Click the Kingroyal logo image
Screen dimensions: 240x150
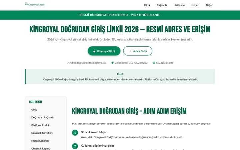(x=35, y=4)
